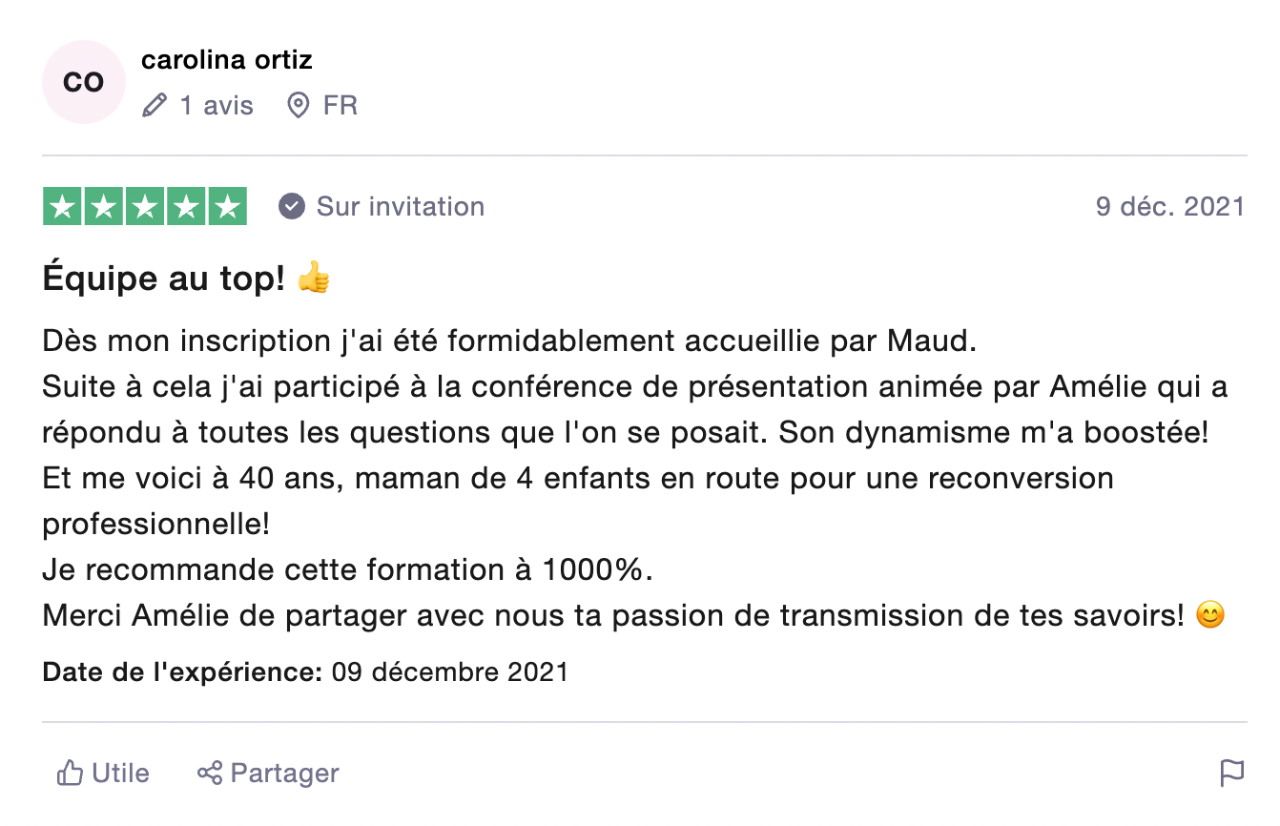Select the 1 avis review count

217,105
